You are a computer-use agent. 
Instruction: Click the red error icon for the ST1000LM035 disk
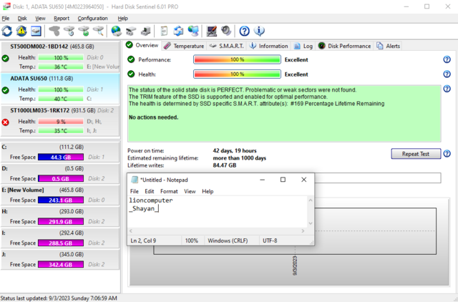(6, 122)
